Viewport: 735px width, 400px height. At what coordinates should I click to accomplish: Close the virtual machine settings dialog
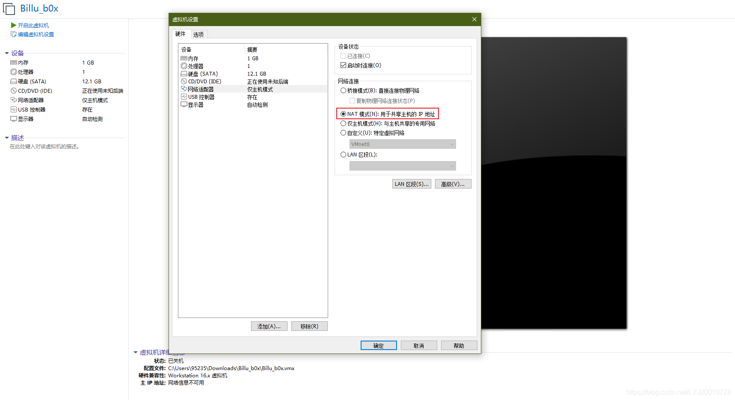pos(474,20)
